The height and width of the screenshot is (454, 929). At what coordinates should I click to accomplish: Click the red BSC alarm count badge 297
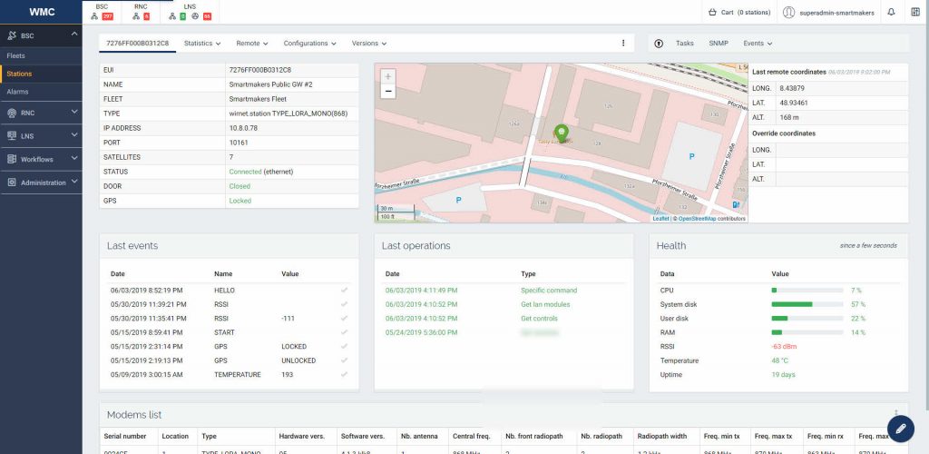[x=107, y=16]
